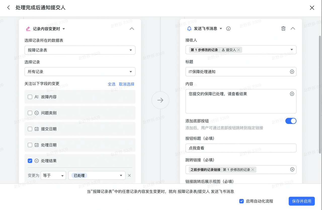Image resolution: width=322 pixels, height=210 pixels.
Task: Delete the send Feishu message step via trash icon
Action: 283,29
